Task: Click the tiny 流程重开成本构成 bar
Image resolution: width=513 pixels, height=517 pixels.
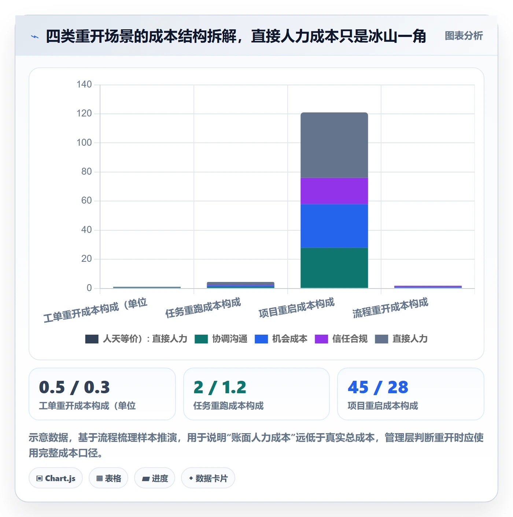Action: point(428,287)
